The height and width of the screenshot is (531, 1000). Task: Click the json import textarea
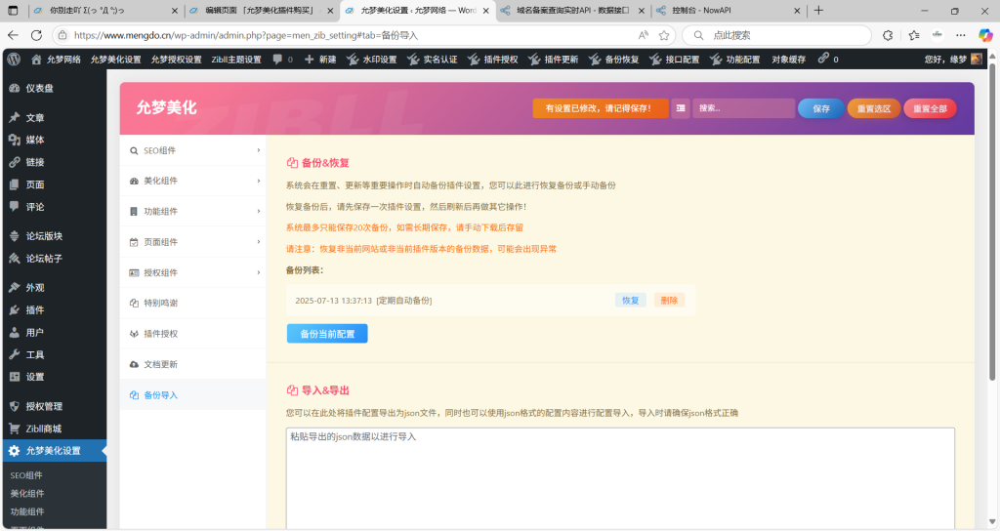point(620,478)
